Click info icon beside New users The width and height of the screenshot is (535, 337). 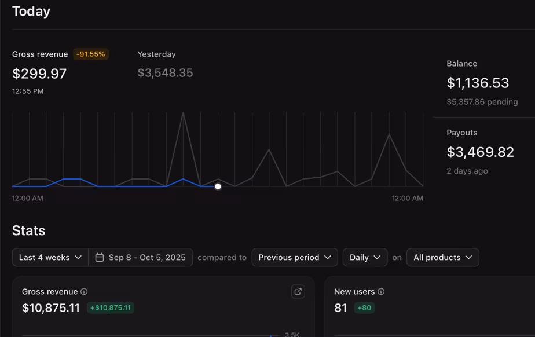(381, 292)
